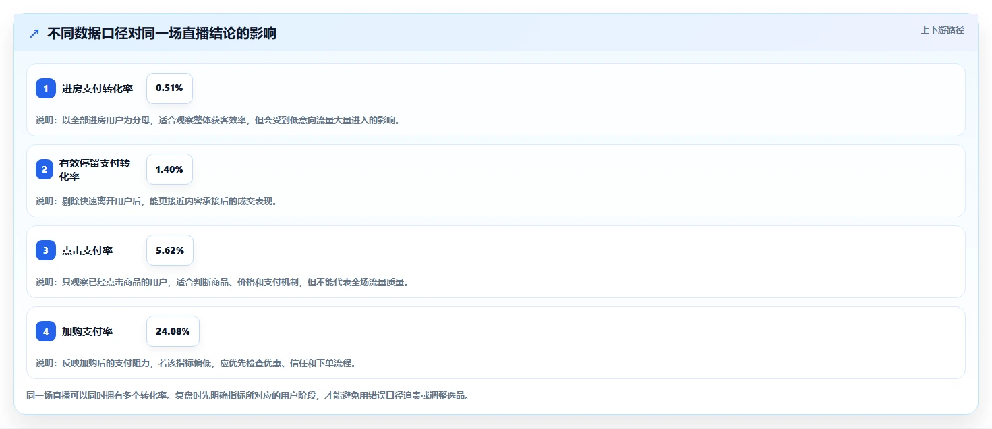Click the description starting 以全部进房用户为分母
This screenshot has width=992, height=429.
point(218,120)
